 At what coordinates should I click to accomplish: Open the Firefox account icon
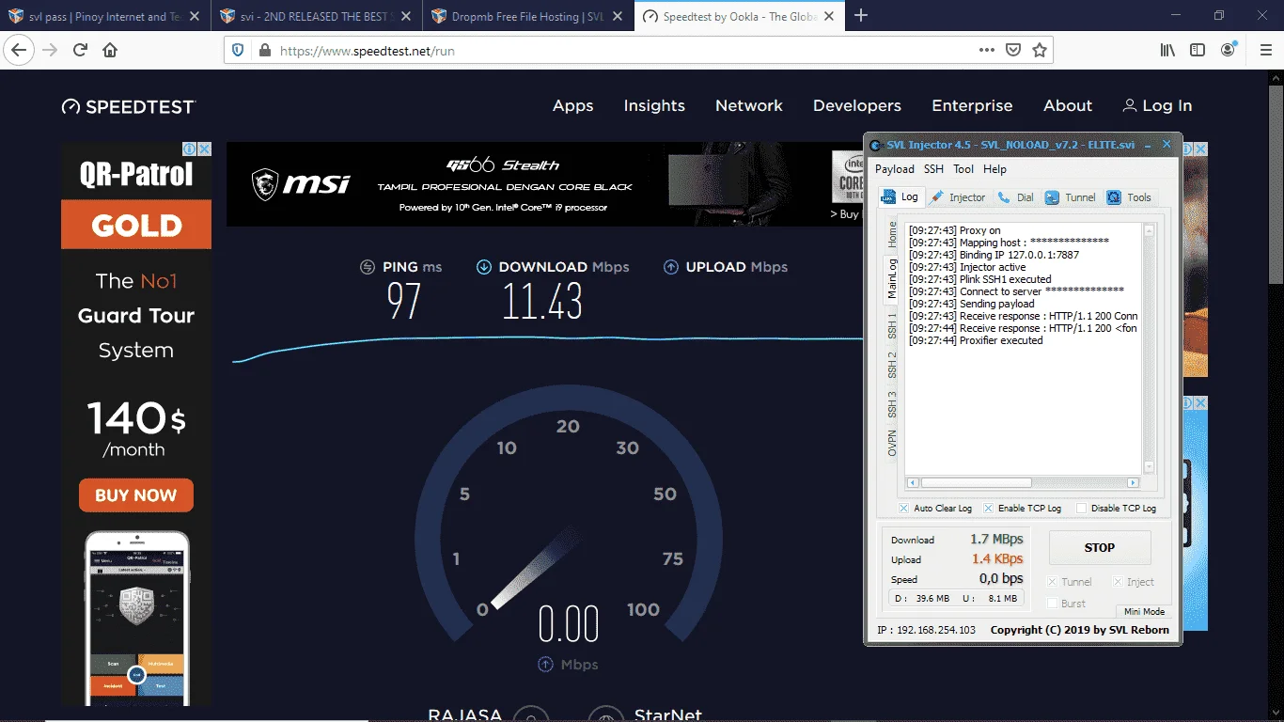click(x=1229, y=51)
